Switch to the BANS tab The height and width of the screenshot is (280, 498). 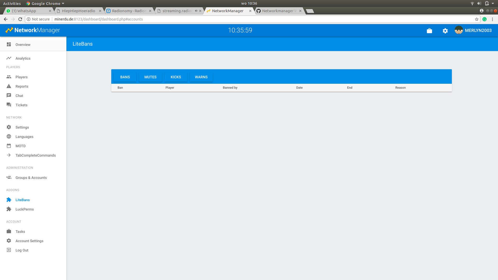[125, 77]
